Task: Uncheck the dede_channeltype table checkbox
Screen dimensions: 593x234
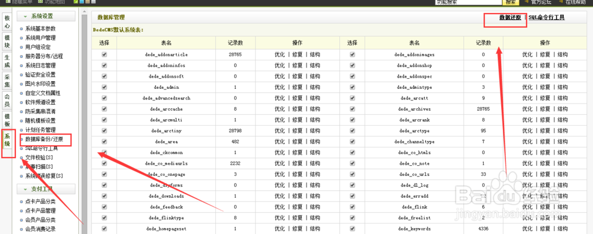Action: click(x=352, y=142)
